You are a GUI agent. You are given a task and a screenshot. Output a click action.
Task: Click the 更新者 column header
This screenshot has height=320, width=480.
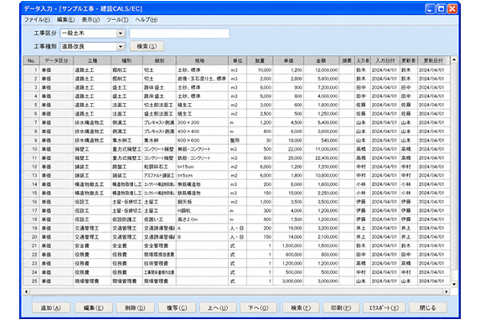[x=409, y=60]
